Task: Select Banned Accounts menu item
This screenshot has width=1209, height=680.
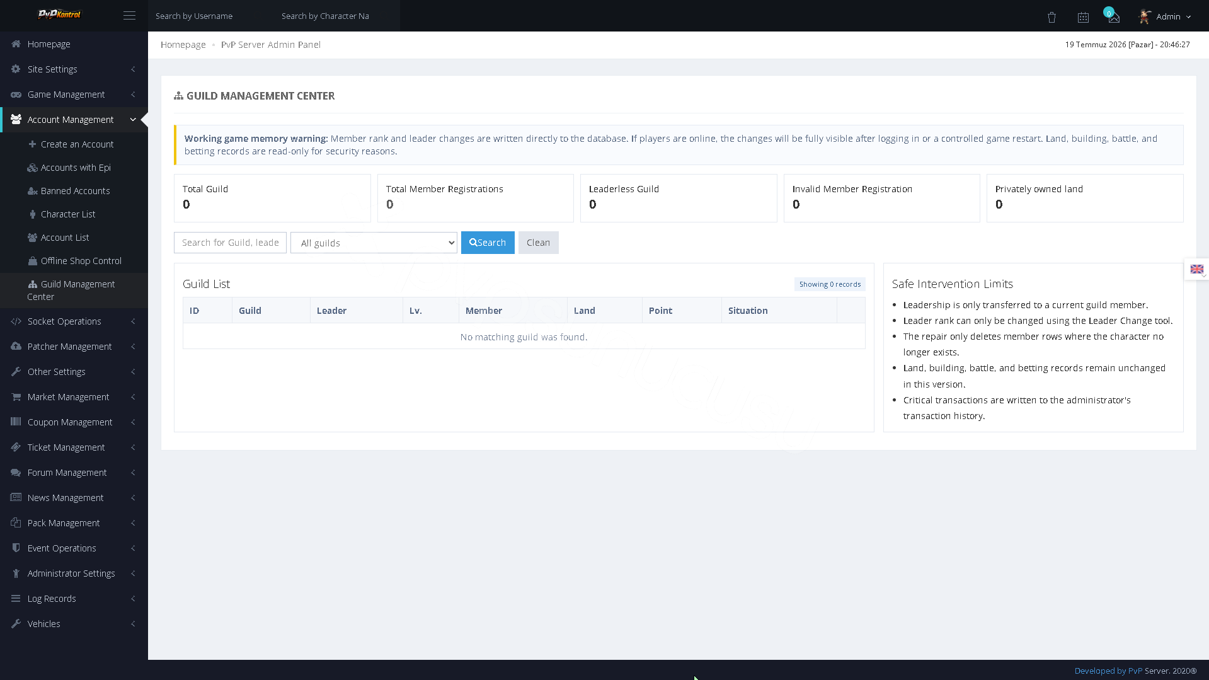Action: (x=75, y=191)
